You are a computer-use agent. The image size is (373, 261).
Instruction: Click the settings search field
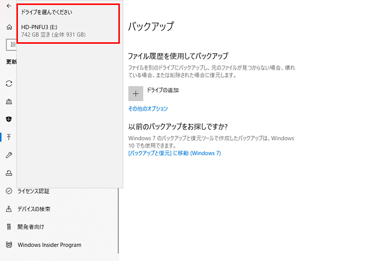click(x=11, y=45)
